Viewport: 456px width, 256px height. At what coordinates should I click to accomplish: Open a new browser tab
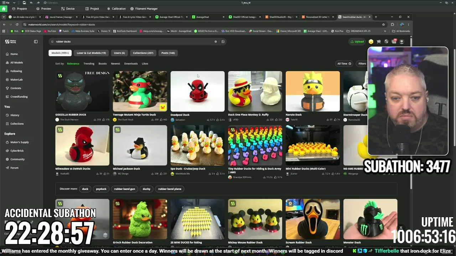click(x=376, y=17)
